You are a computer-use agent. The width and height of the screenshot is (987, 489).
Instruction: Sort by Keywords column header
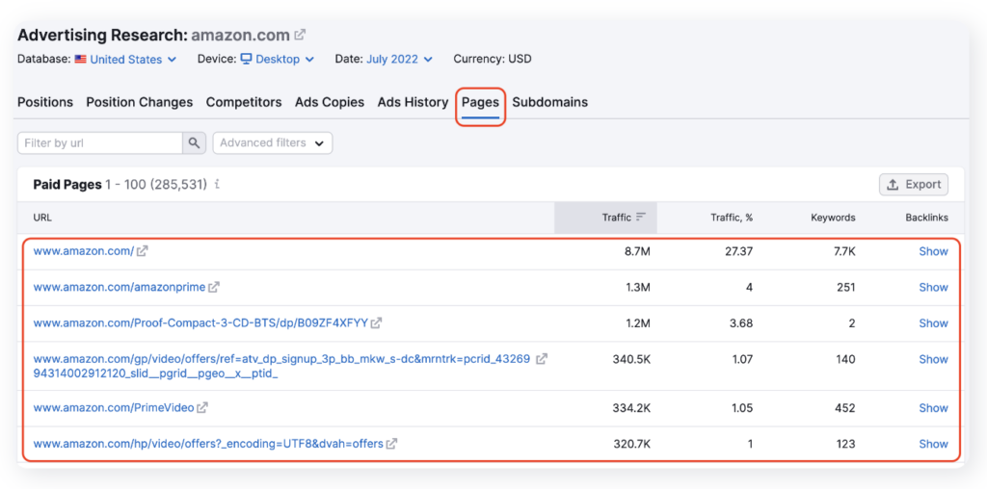pos(833,218)
